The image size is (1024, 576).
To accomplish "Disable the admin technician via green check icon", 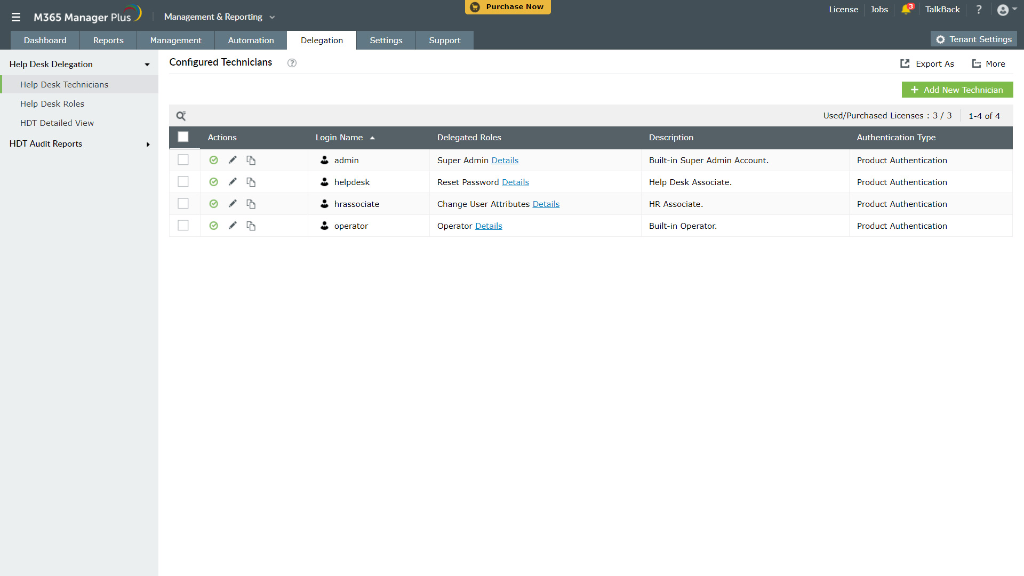I will pos(213,160).
